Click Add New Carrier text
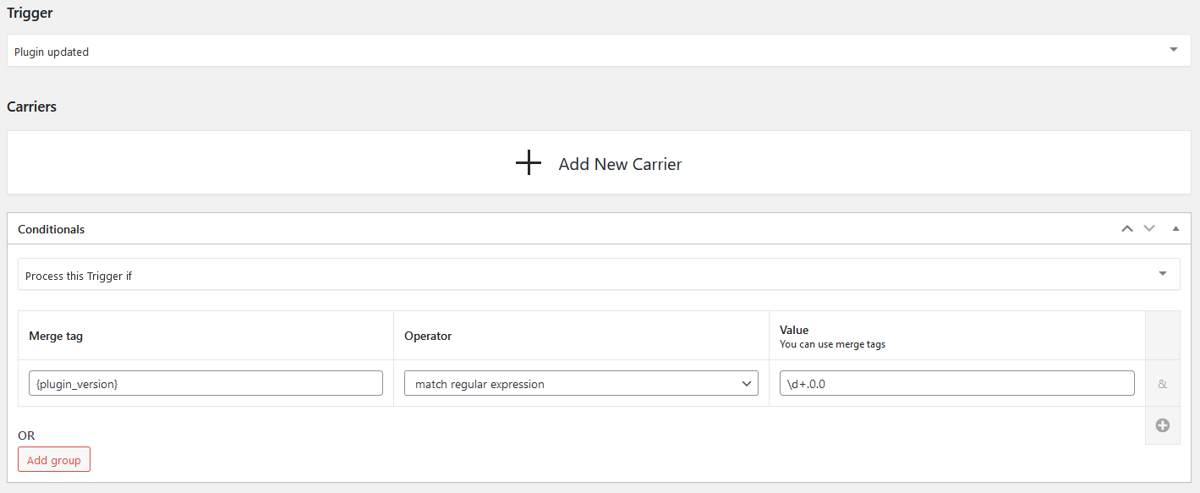 620,164
